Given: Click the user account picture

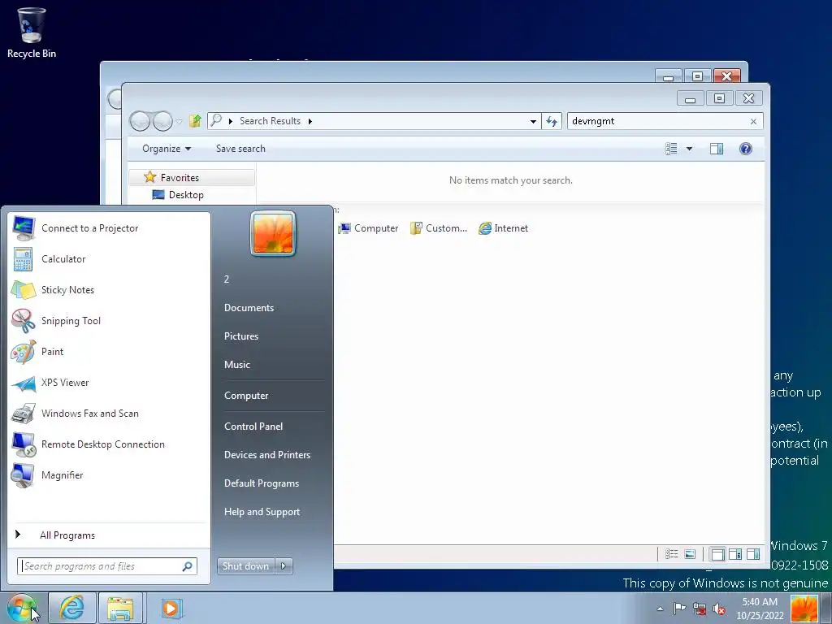Looking at the screenshot, I should tap(273, 233).
